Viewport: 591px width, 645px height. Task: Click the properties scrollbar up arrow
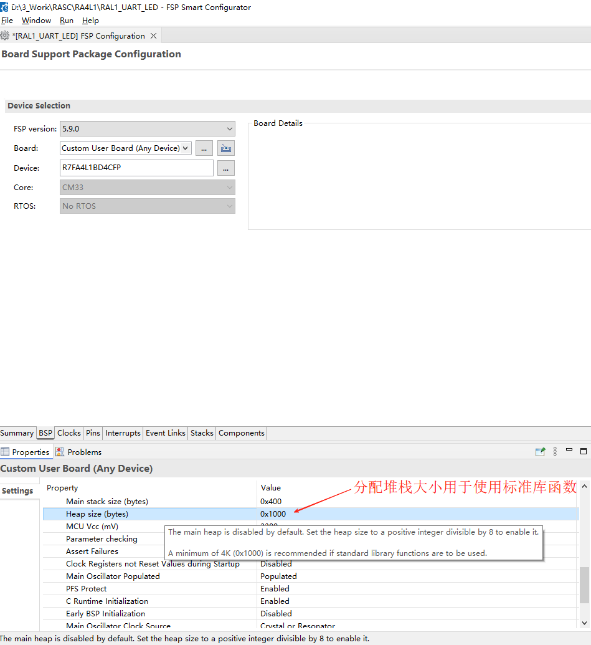(584, 486)
